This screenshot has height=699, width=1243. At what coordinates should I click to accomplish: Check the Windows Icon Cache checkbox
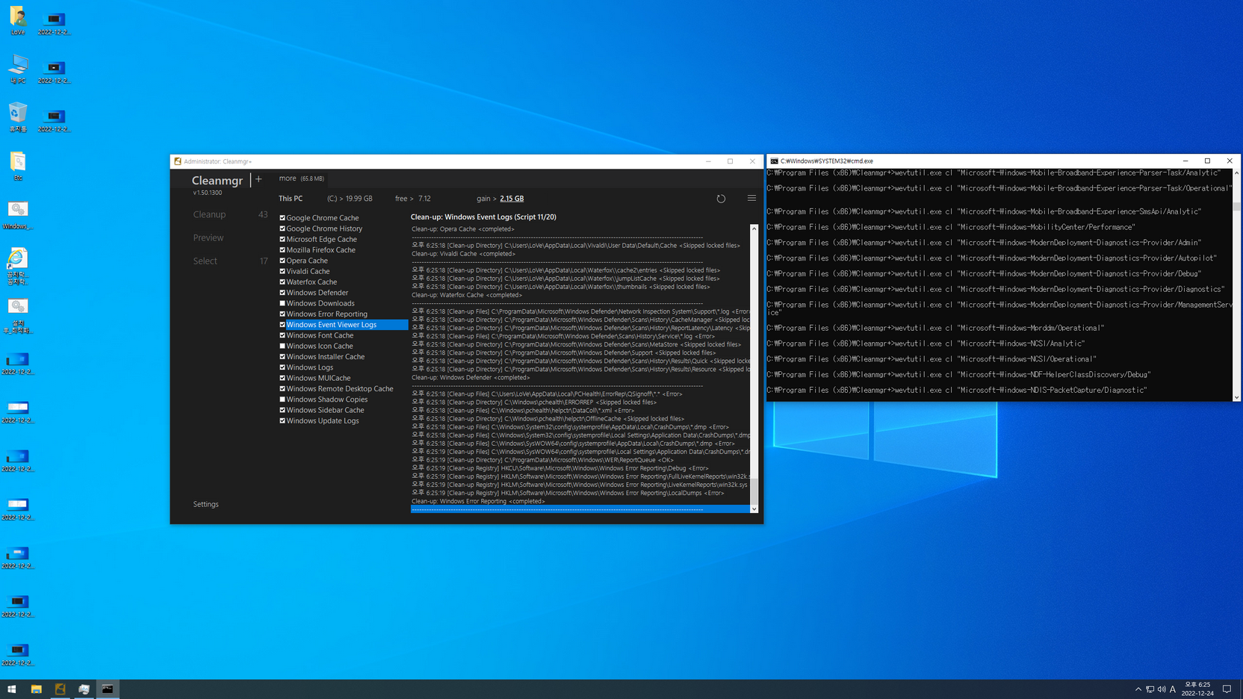click(x=282, y=346)
